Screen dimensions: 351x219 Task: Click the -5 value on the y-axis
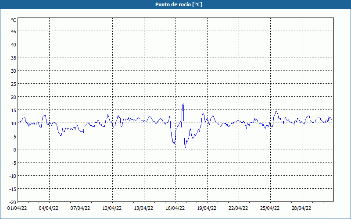pos(14,163)
